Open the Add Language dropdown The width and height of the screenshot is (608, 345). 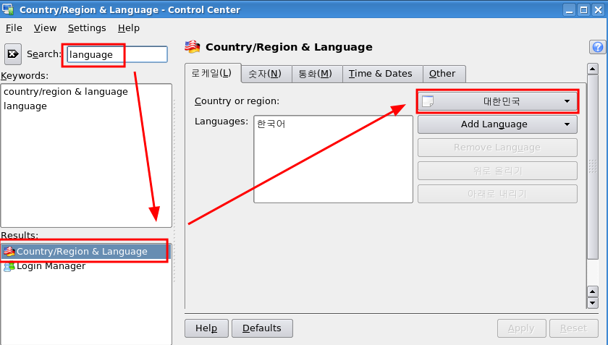click(497, 124)
